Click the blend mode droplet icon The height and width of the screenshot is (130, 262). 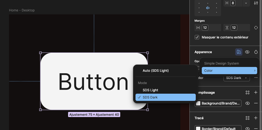pos(256,52)
